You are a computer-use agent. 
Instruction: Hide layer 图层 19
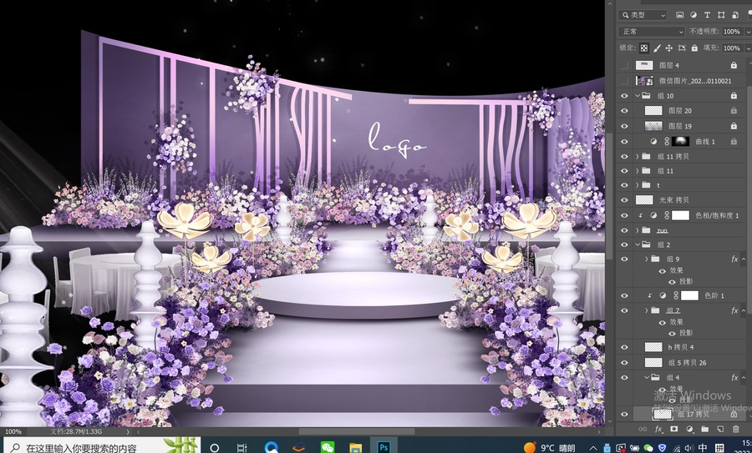click(x=624, y=126)
